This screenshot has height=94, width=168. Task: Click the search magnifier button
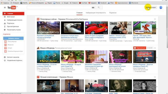pos(99,8)
